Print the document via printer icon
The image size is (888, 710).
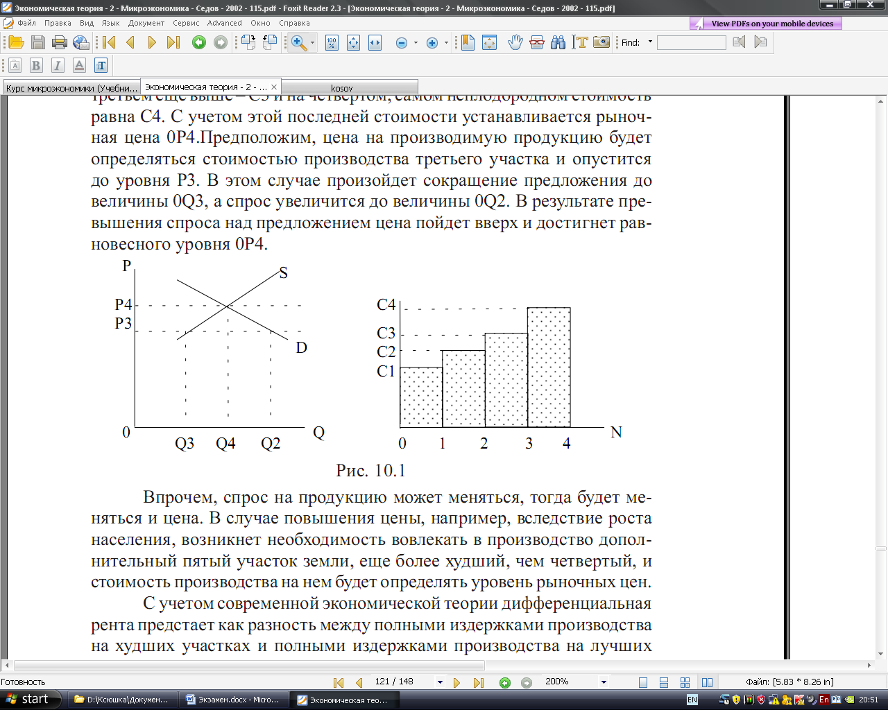click(60, 42)
